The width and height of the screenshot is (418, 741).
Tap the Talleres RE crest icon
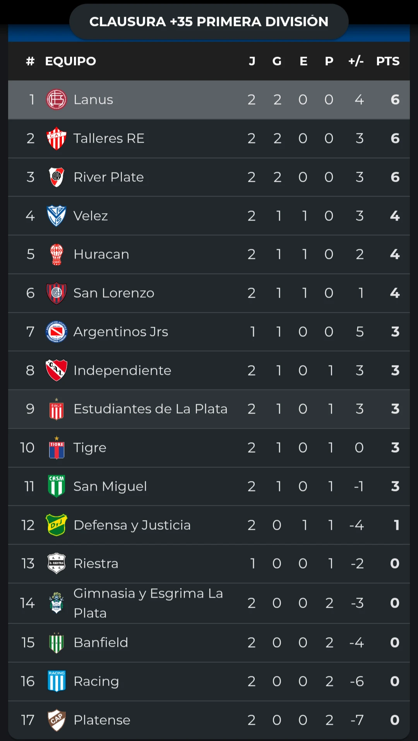pos(57,138)
